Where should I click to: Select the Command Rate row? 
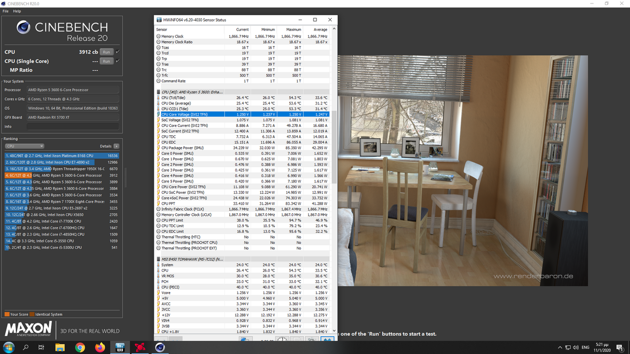coord(243,81)
